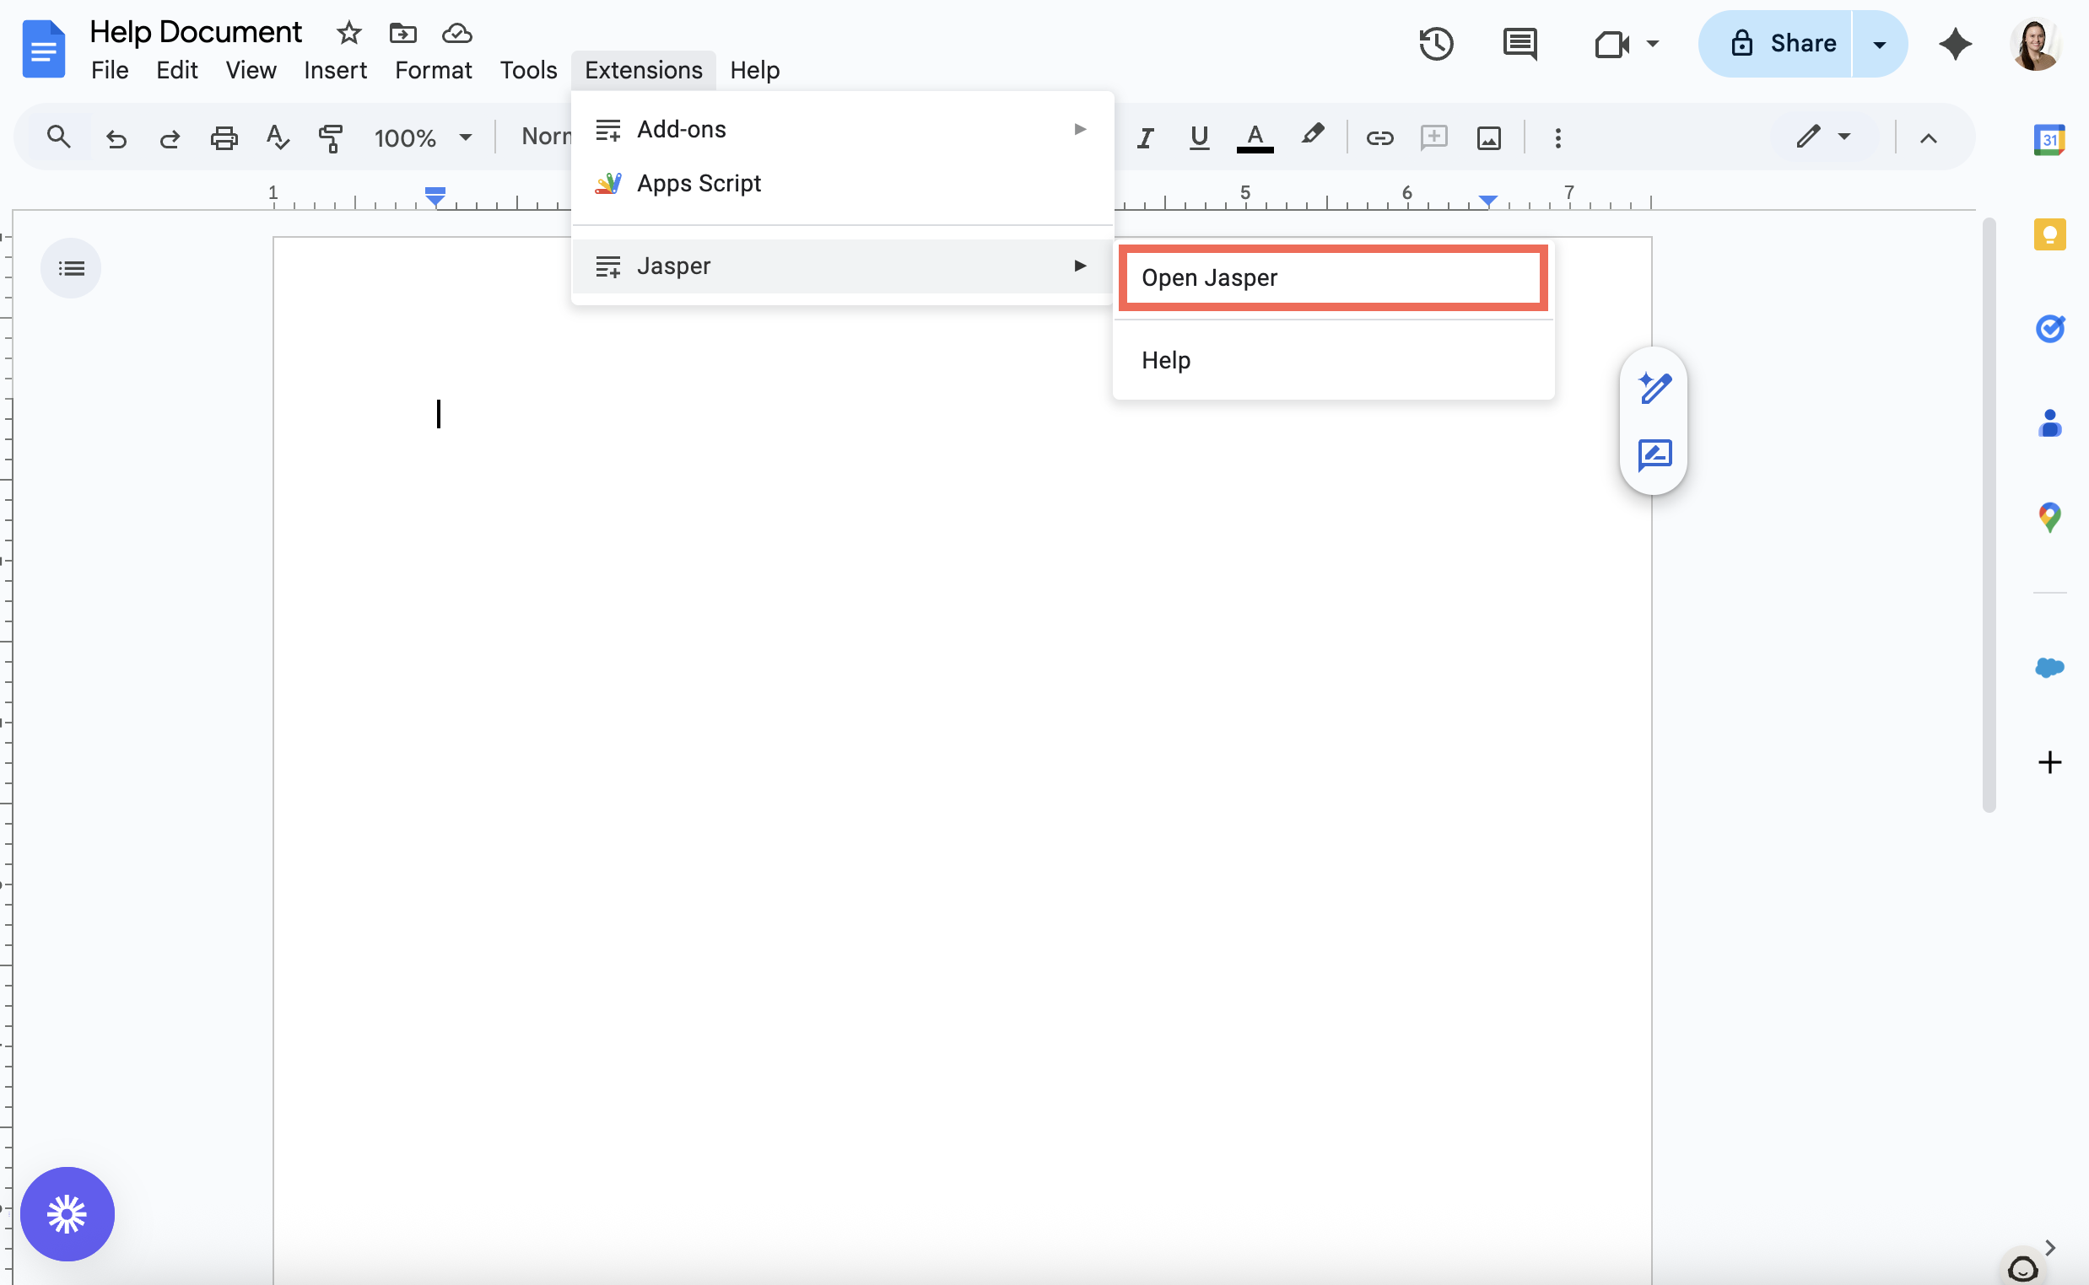
Task: Expand the Add-ons submenu
Action: (x=842, y=129)
